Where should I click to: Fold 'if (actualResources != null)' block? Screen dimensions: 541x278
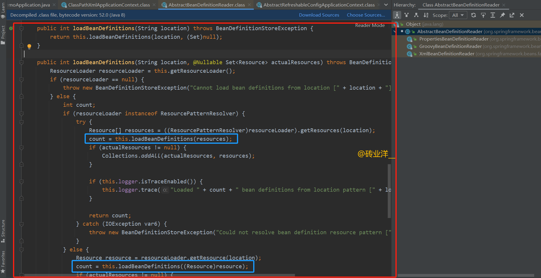[22, 148]
